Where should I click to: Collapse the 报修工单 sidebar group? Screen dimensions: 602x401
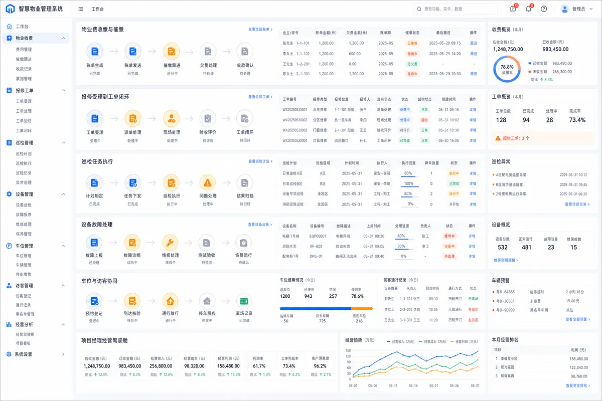[63, 90]
